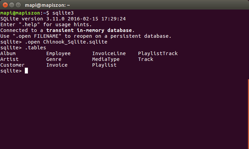Click the SQLite version 3.11.0 line
This screenshot has width=249, height=149.
pos(63,19)
